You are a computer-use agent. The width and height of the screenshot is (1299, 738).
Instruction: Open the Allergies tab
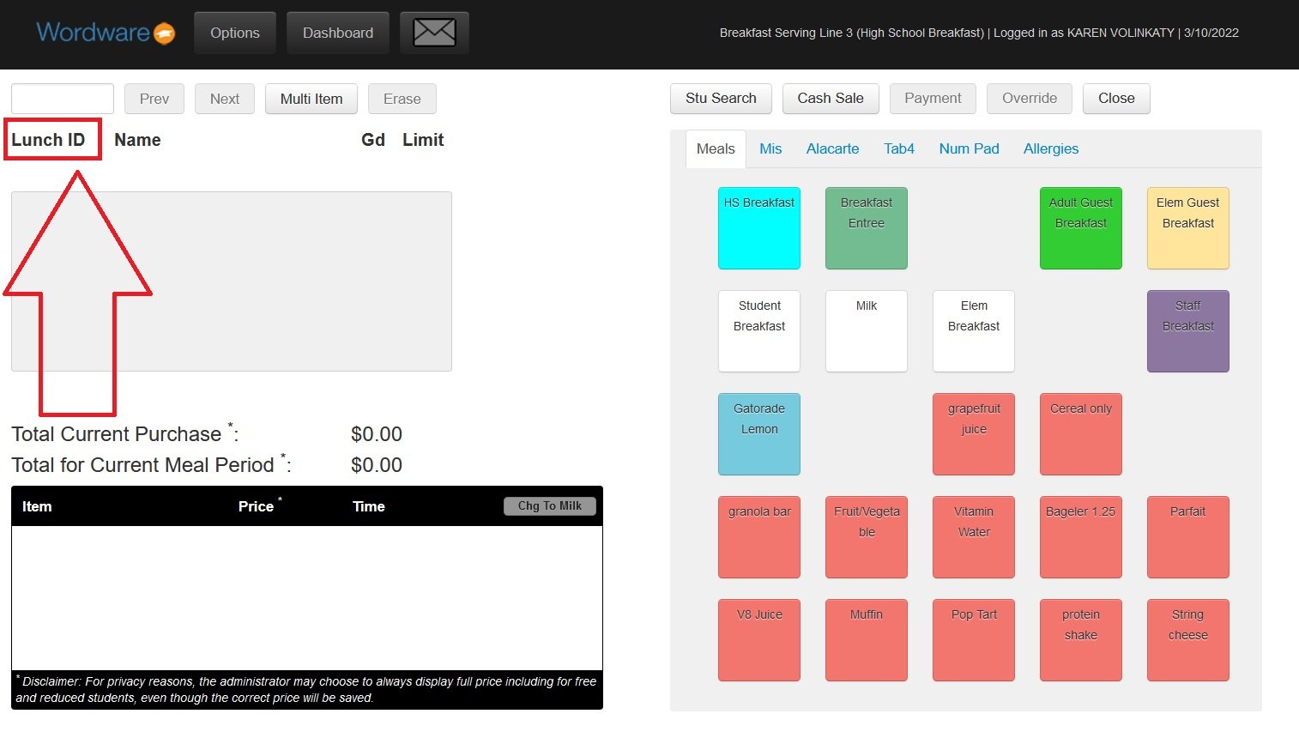tap(1050, 148)
